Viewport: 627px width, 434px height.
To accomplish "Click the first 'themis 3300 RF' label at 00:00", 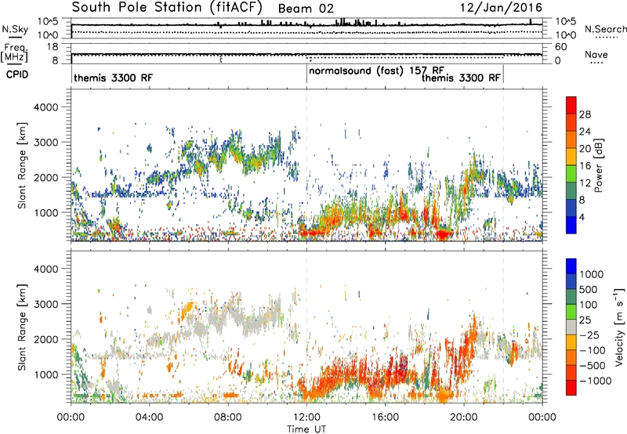I will click(113, 78).
